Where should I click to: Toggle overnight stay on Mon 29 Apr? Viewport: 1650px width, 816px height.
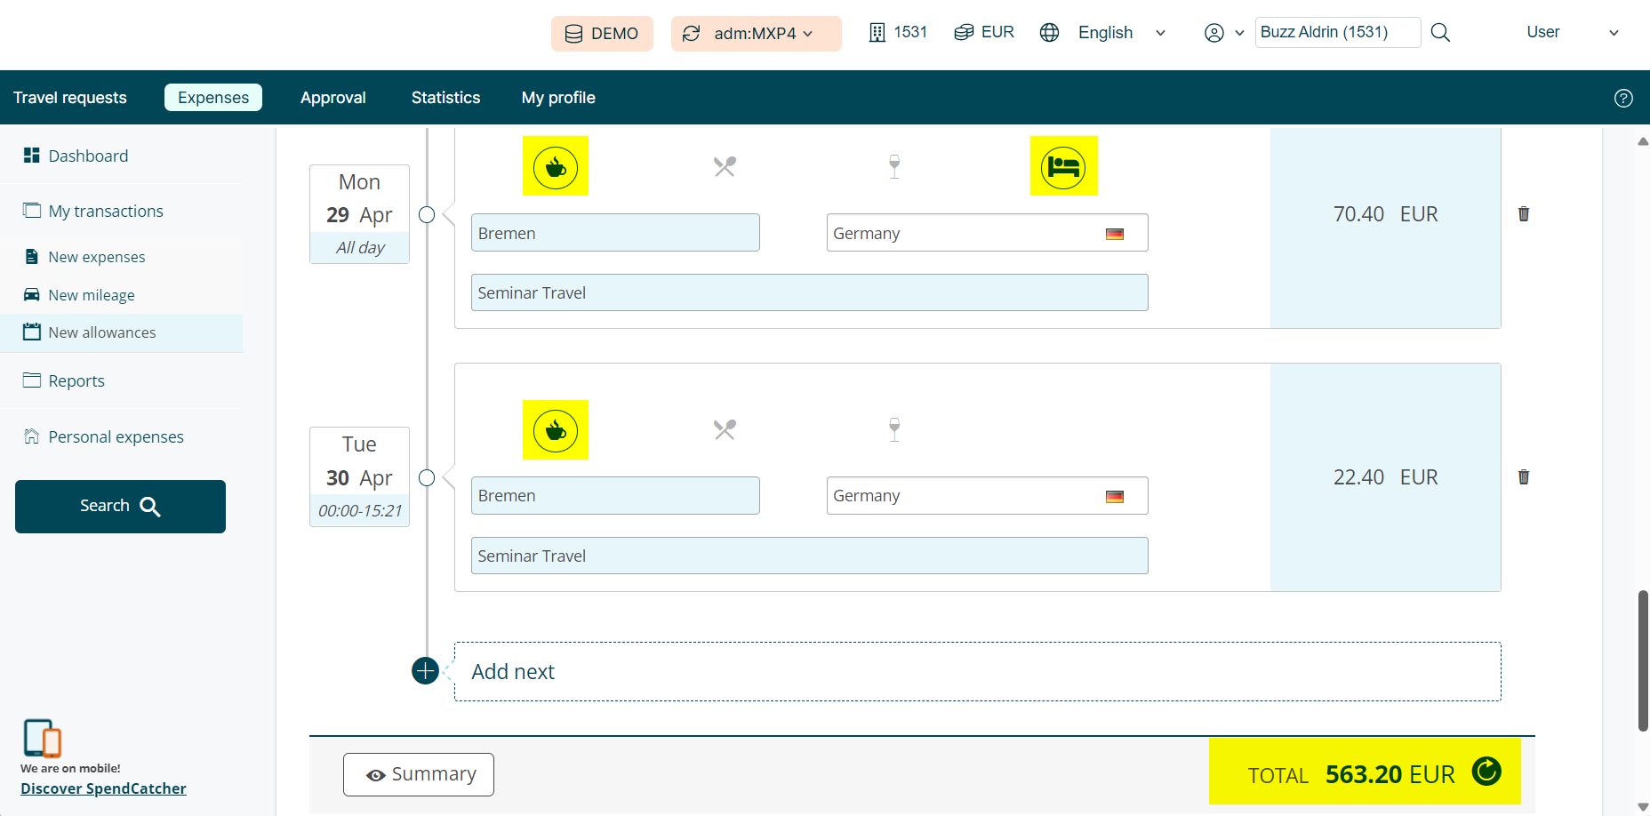tap(1063, 166)
